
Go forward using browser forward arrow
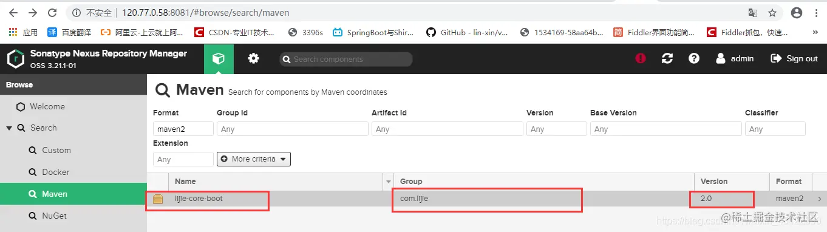33,13
